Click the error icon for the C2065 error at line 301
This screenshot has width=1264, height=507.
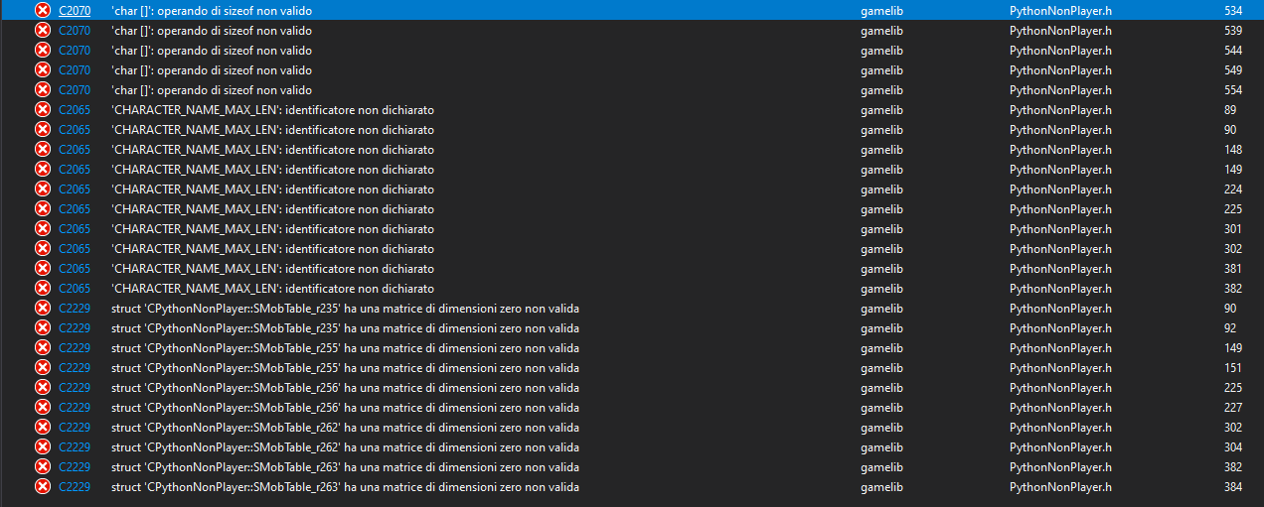coord(43,228)
